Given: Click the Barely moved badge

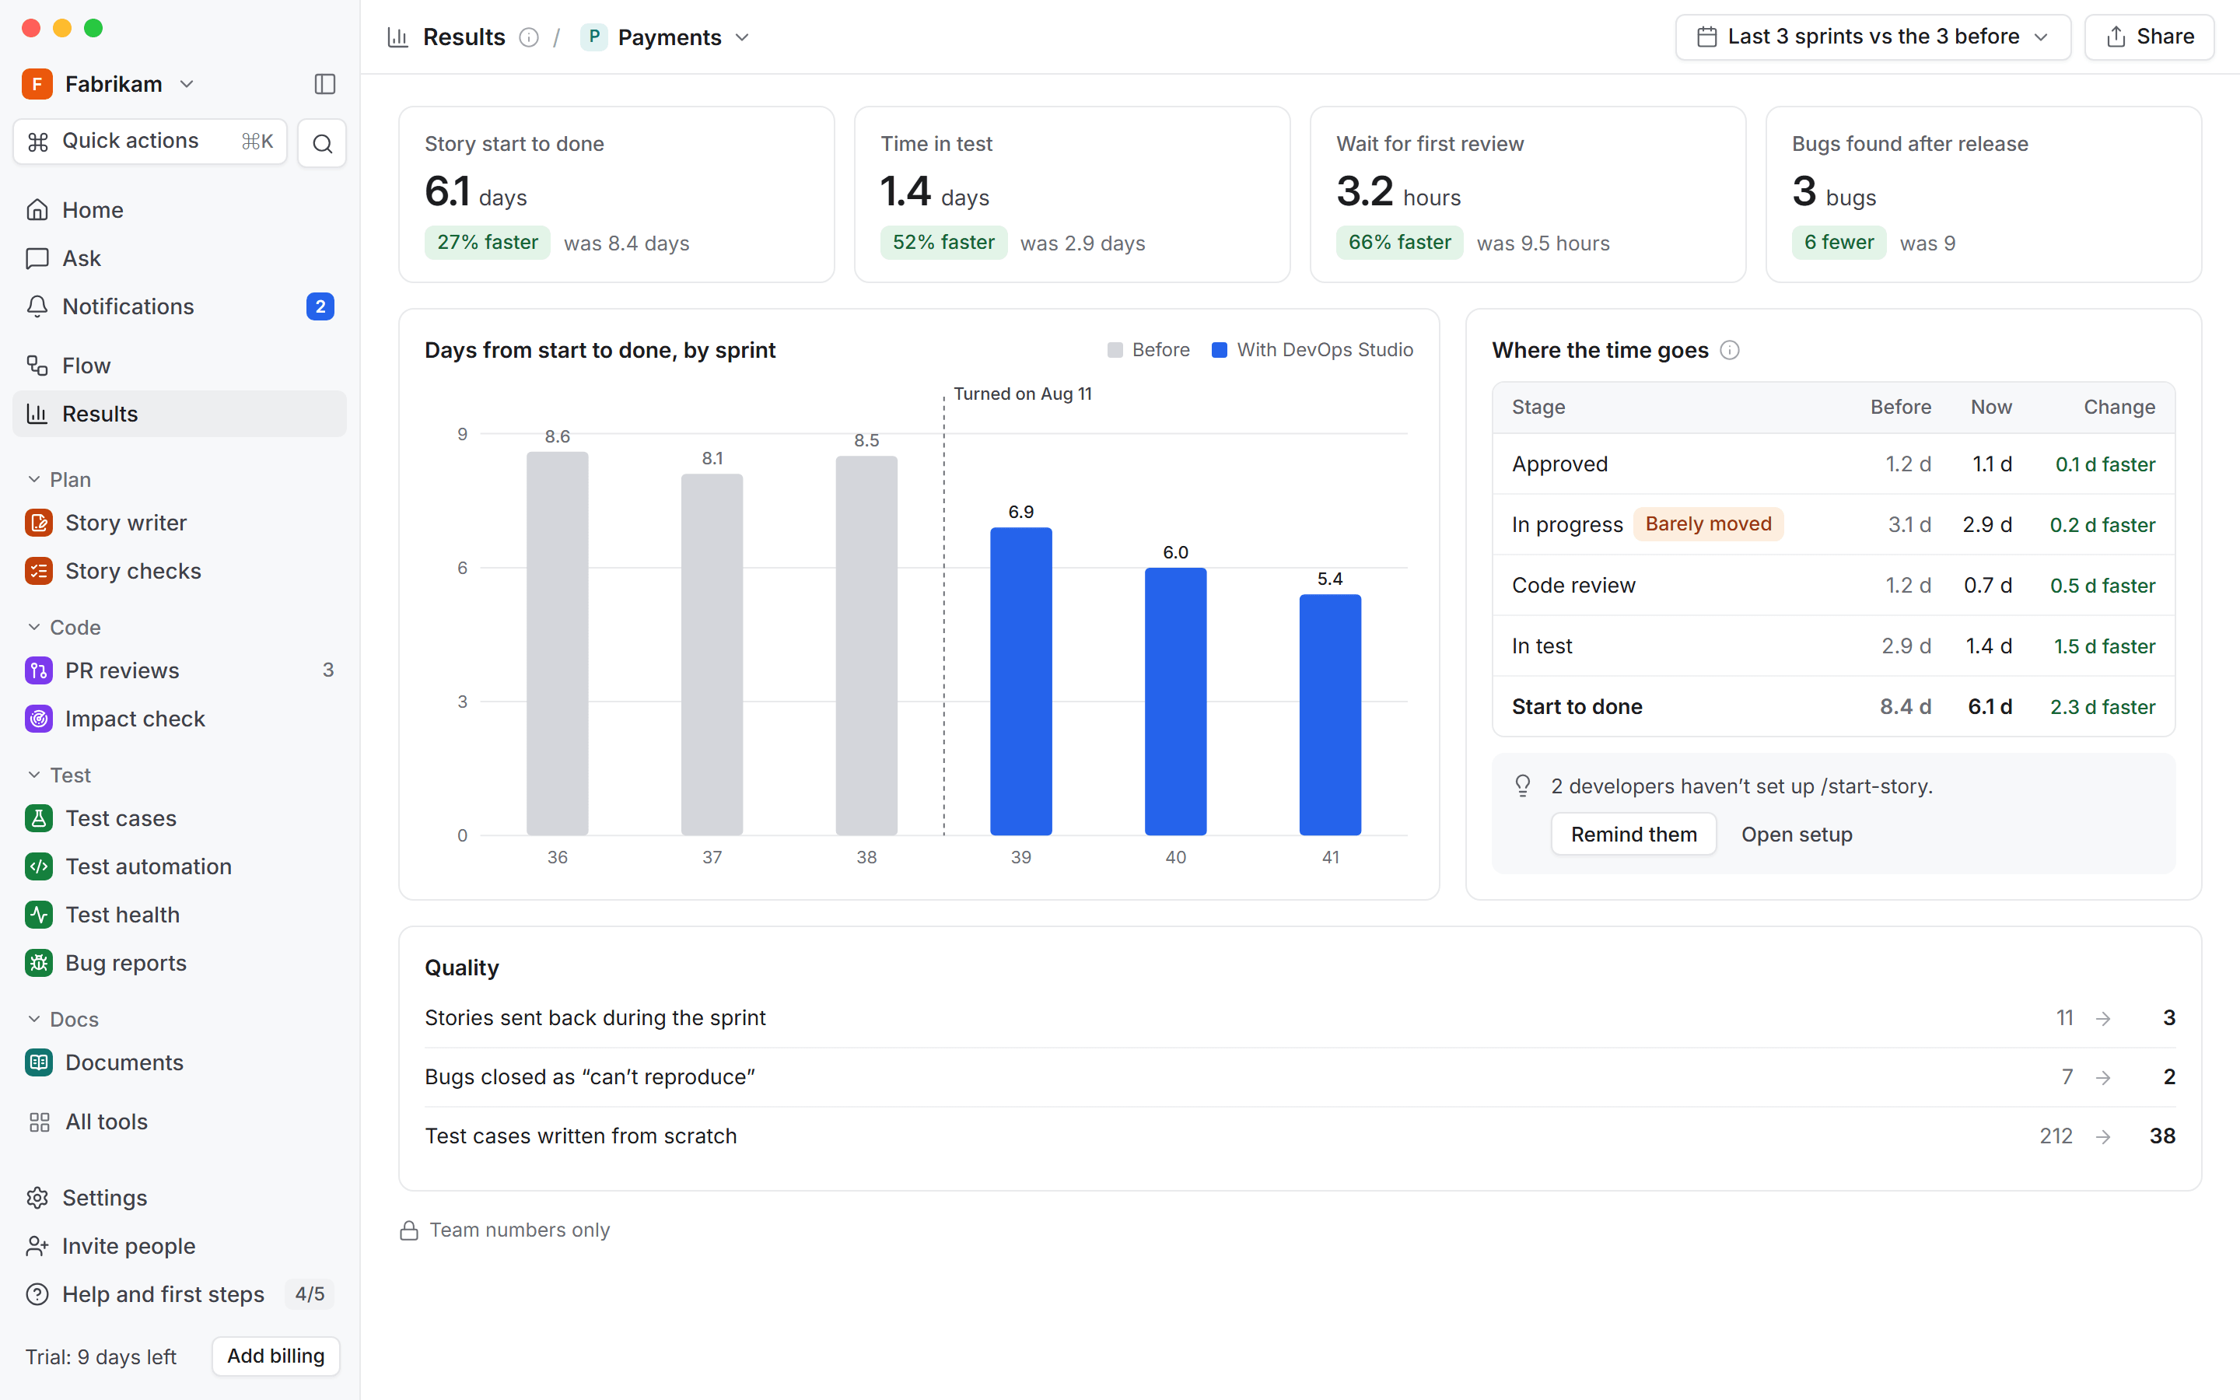Looking at the screenshot, I should (x=1708, y=524).
